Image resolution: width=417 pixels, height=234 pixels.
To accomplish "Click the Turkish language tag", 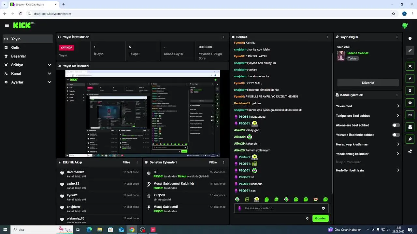I will (x=353, y=58).
